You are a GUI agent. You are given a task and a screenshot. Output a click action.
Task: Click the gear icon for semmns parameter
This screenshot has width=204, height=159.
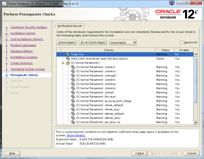click(73, 71)
